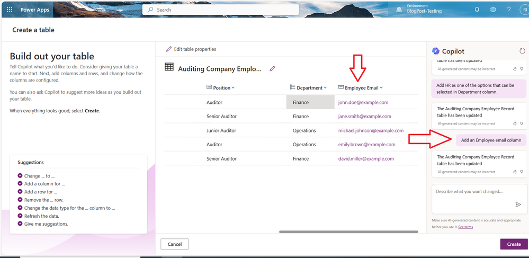Viewport: 529px width, 258px height.
Task: Select the highlighted Finance cell in first row
Action: [x=310, y=102]
